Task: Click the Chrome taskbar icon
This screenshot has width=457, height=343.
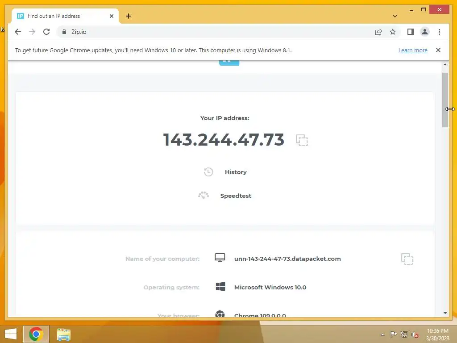Action: [x=36, y=334]
